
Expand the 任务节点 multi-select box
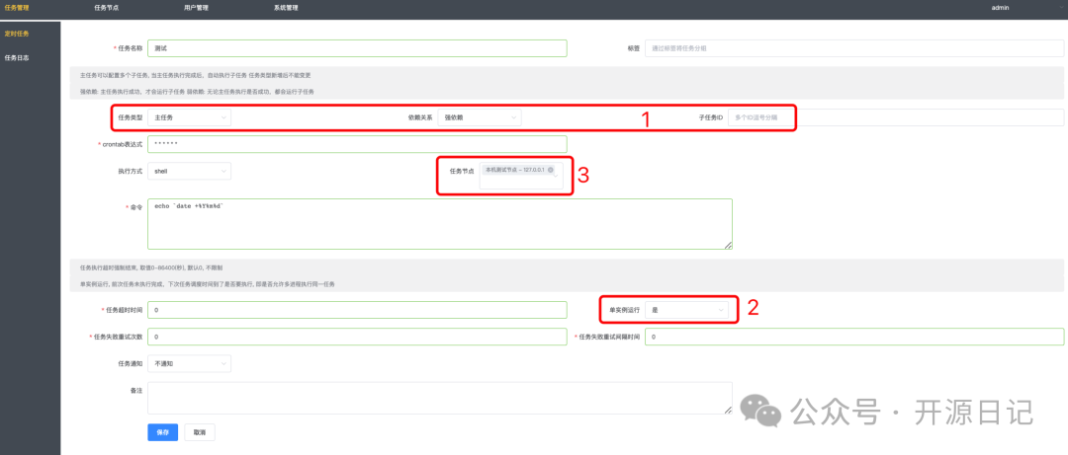[521, 176]
